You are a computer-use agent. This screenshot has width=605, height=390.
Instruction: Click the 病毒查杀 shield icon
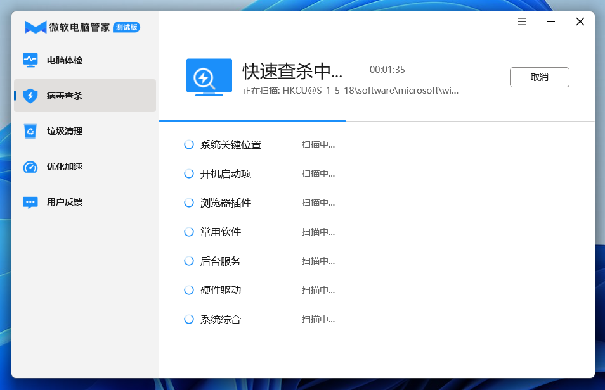click(30, 96)
